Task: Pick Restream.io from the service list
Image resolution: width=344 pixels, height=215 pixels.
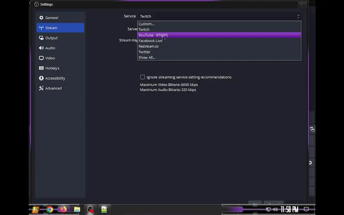Action: pos(219,46)
